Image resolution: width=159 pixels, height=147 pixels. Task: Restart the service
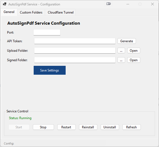coord(66,127)
